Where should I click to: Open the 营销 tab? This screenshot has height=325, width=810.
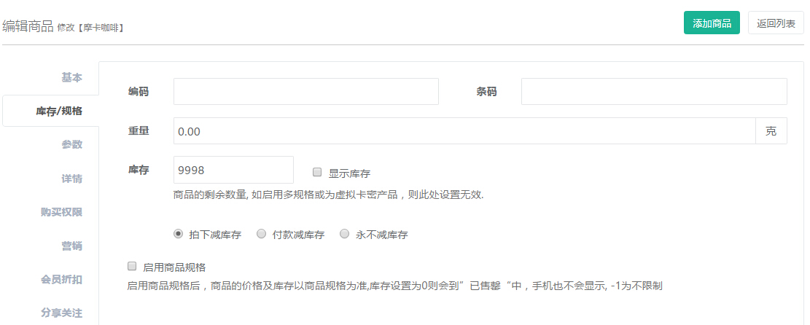click(71, 246)
